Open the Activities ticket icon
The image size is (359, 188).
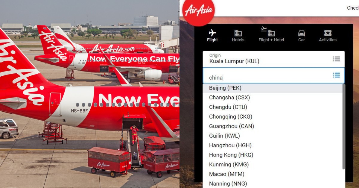[x=328, y=33]
